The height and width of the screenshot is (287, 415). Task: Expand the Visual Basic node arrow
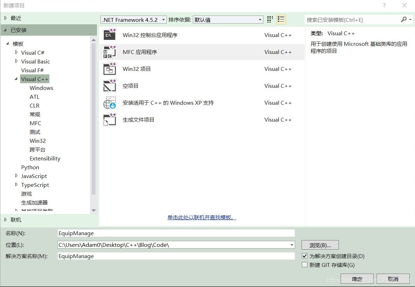pyautogui.click(x=17, y=61)
